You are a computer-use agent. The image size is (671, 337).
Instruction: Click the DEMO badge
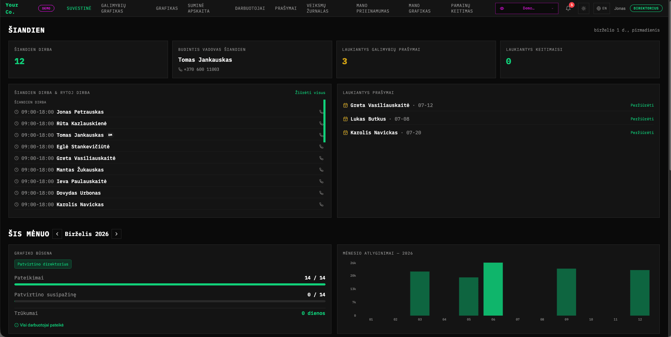click(46, 8)
